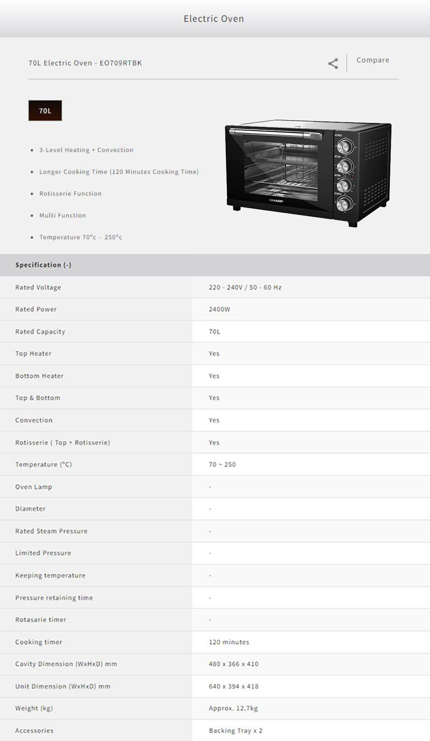The width and height of the screenshot is (430, 741).
Task: Click the Temperature 70°c - 250°c bullet
Action: [80, 237]
